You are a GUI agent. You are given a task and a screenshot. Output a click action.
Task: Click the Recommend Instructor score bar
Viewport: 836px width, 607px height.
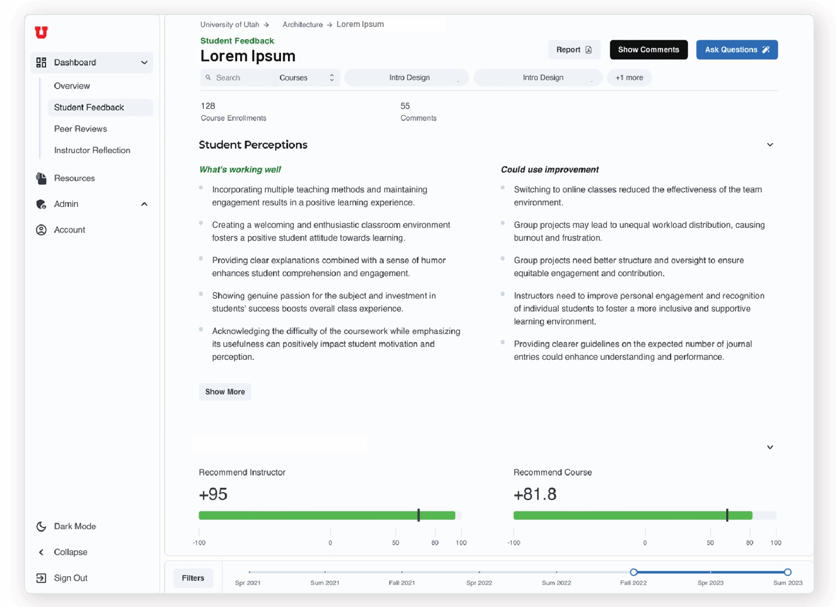click(330, 515)
